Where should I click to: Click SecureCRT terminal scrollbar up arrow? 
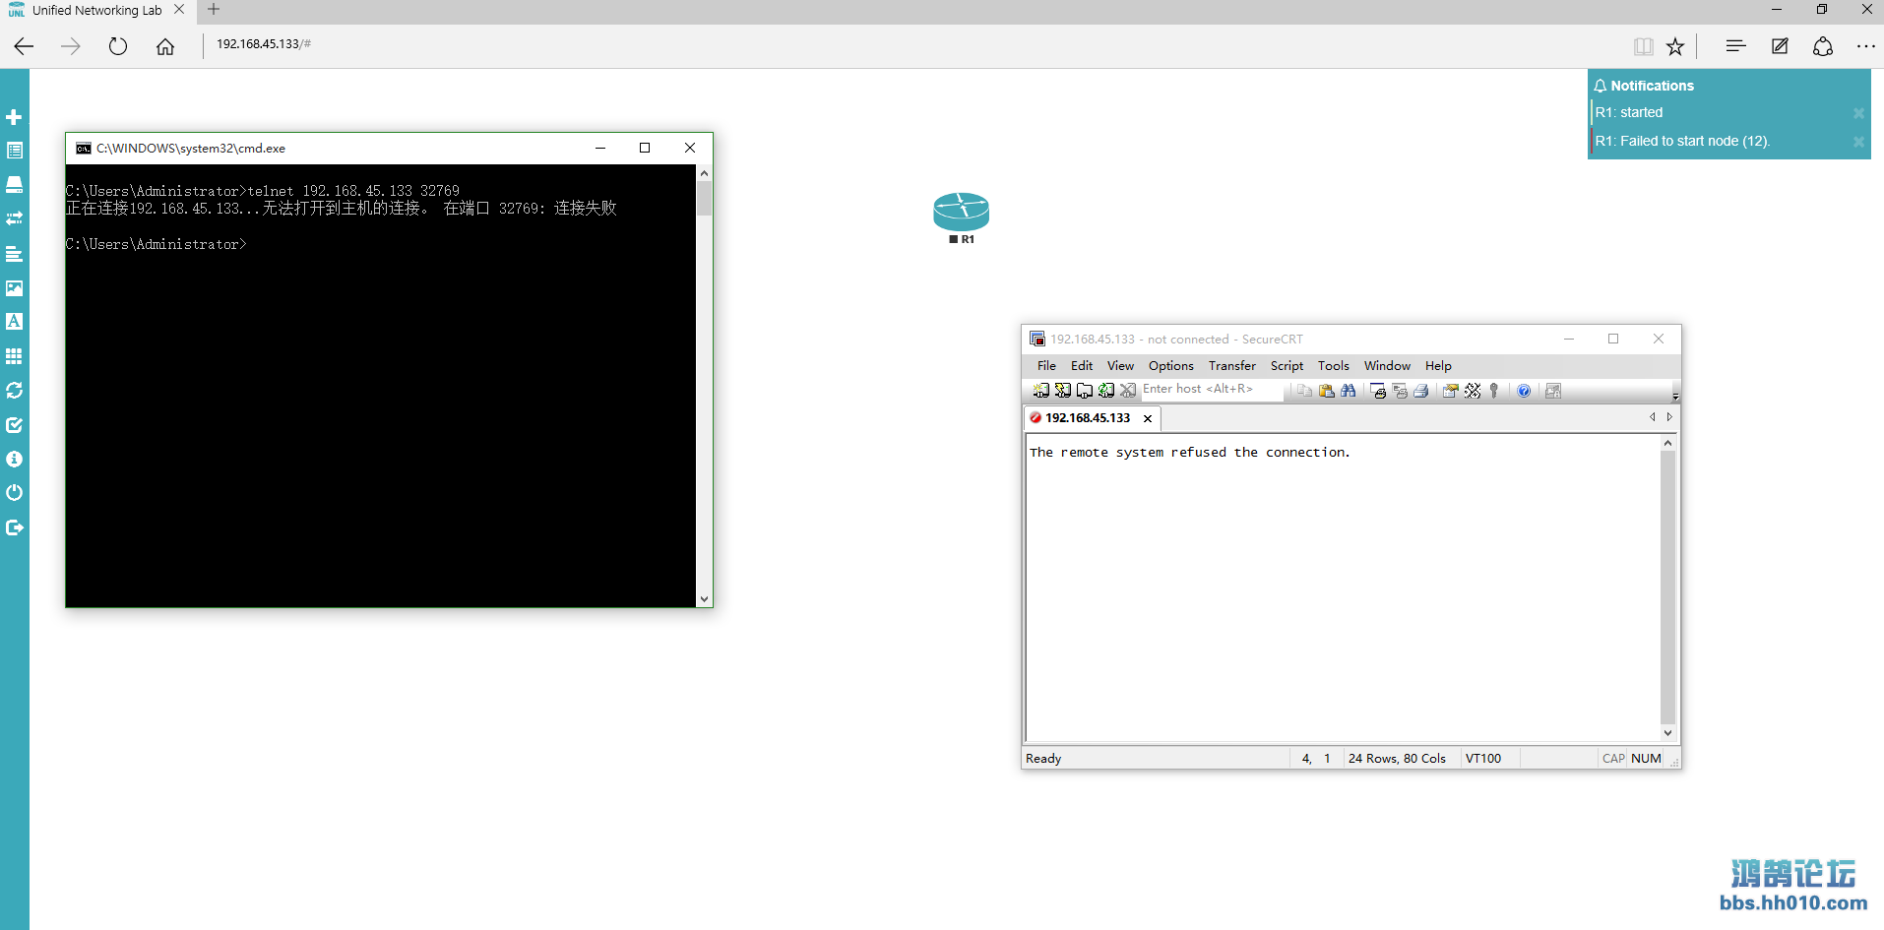1667,443
